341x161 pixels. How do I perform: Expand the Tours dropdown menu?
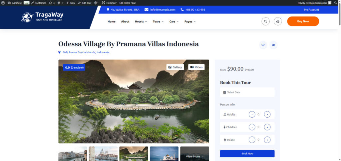158,22
